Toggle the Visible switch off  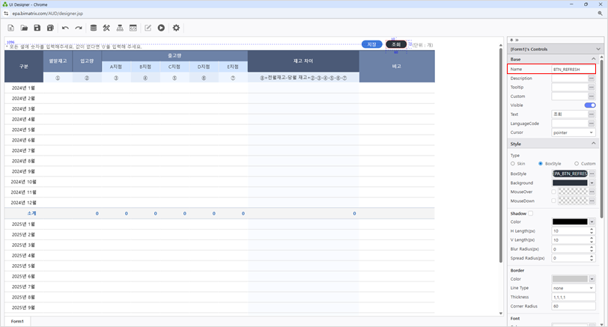[x=590, y=106]
